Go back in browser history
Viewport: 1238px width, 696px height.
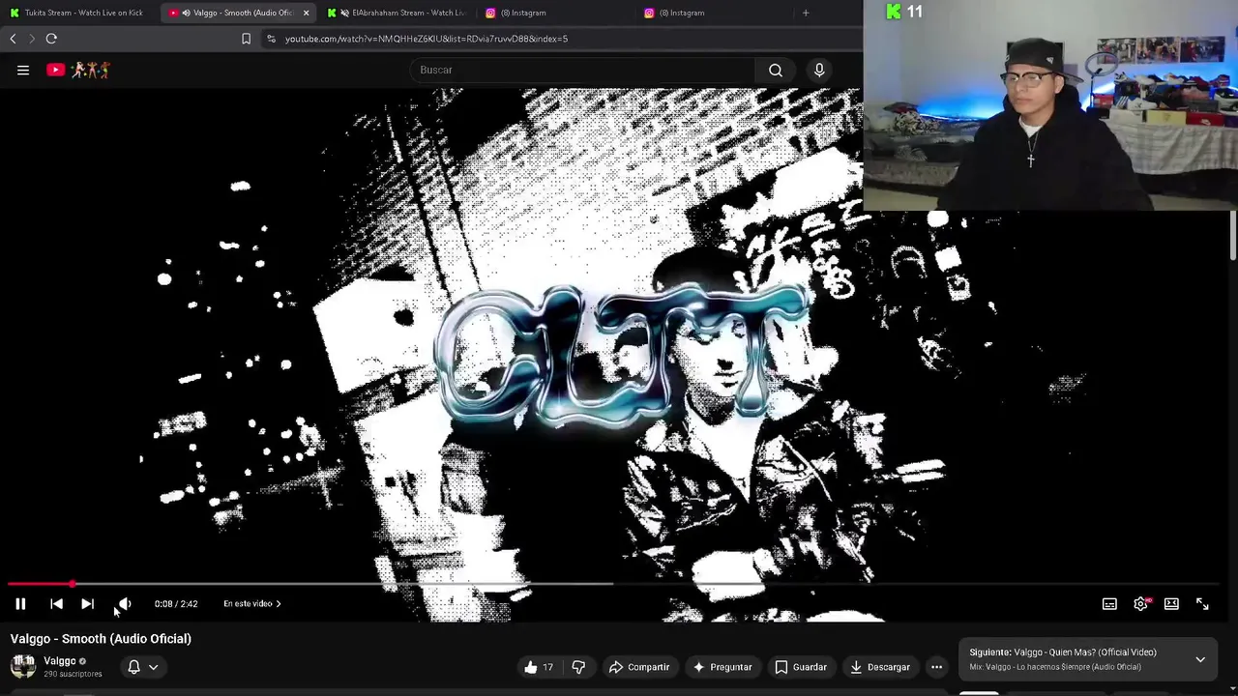coord(13,39)
